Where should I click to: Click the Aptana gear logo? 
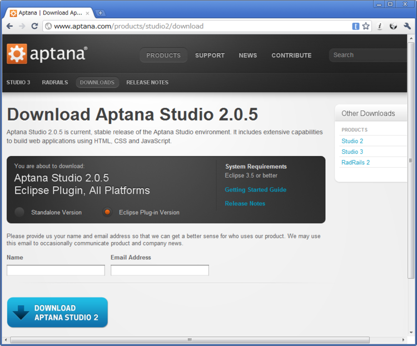[17, 54]
